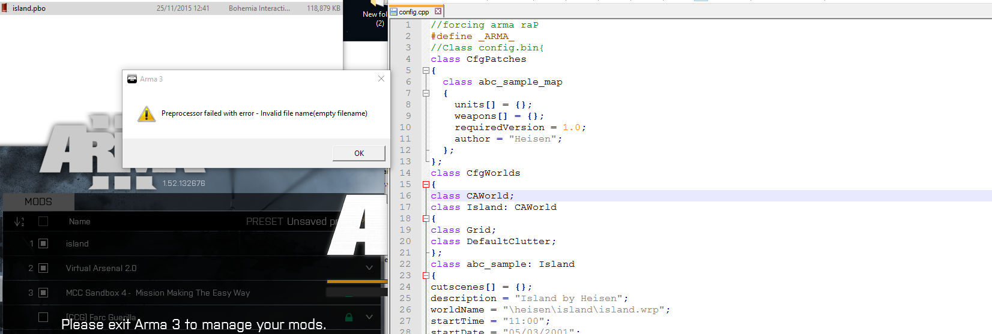Click OK in the Arma 3 error dialog

click(359, 154)
